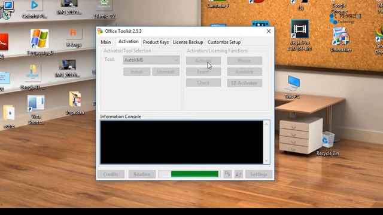The width and height of the screenshot is (383, 215).
Task: Switch to the Customize Setup tab
Action: pyautogui.click(x=224, y=42)
